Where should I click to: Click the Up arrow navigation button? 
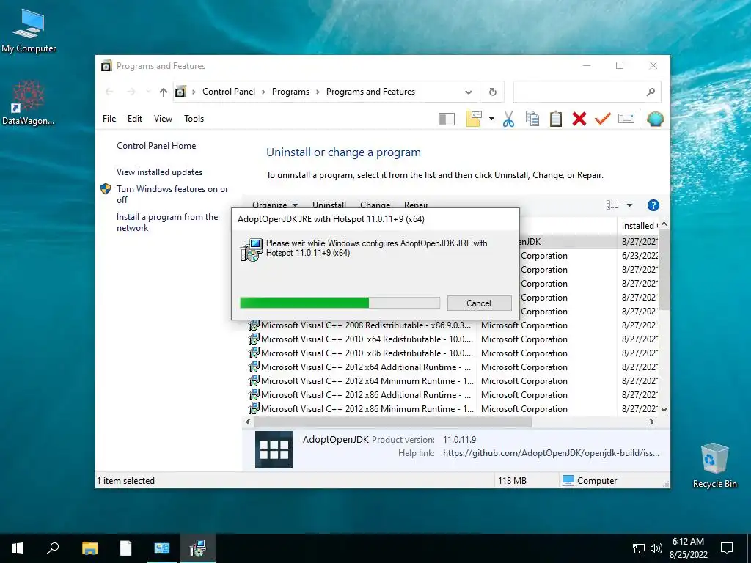(164, 92)
